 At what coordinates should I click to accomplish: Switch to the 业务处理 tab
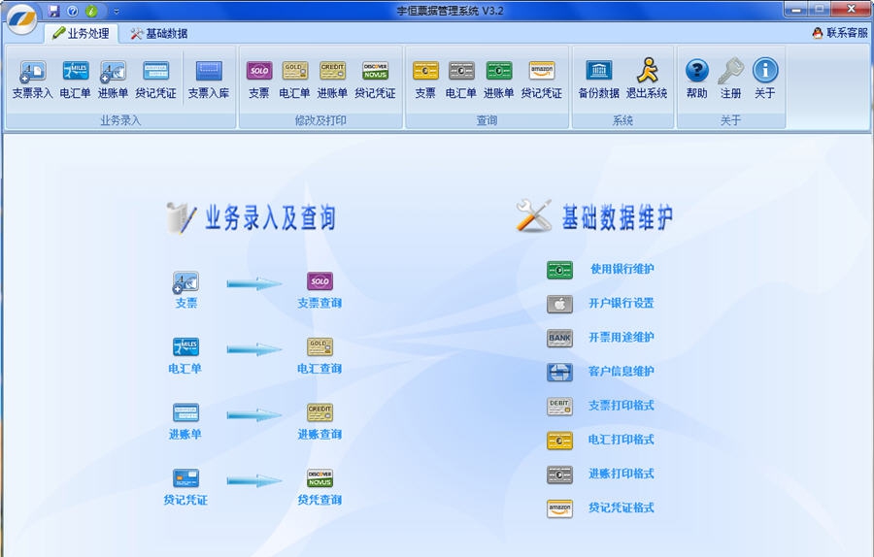pyautogui.click(x=81, y=33)
